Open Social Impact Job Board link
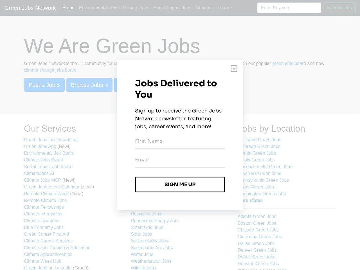 click(x=48, y=166)
